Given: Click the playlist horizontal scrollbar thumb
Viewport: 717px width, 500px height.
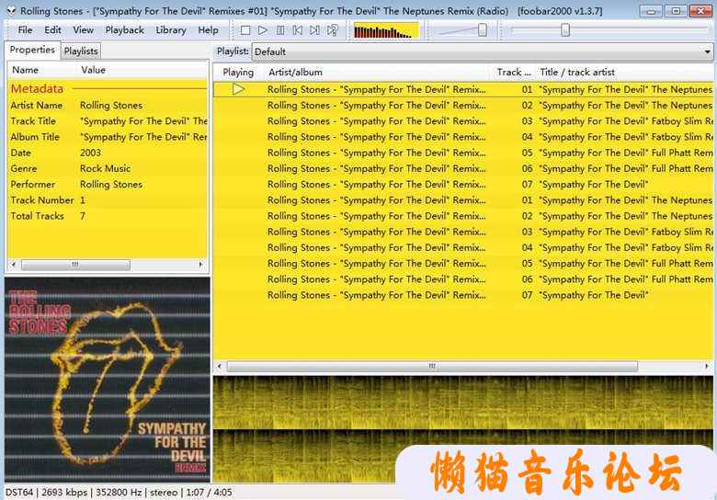Looking at the screenshot, I should click(432, 366).
